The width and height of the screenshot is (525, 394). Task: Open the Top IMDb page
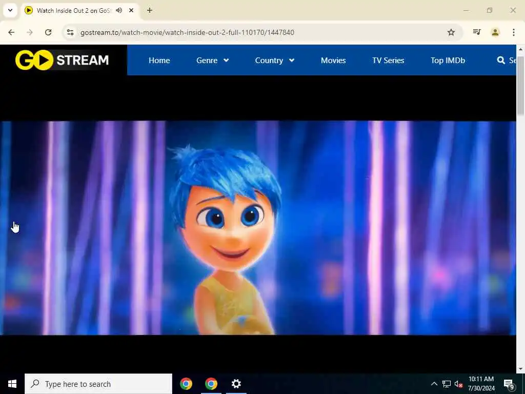click(448, 61)
